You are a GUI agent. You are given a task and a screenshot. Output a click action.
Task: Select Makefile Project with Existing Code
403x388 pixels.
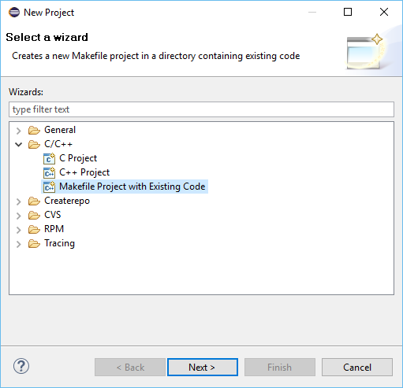pyautogui.click(x=132, y=187)
